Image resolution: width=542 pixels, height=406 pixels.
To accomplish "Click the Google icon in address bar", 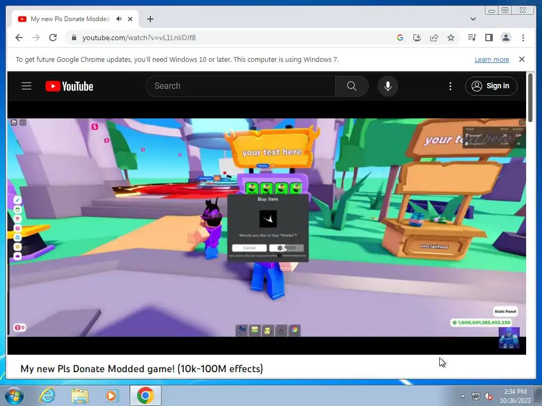I will 400,38.
